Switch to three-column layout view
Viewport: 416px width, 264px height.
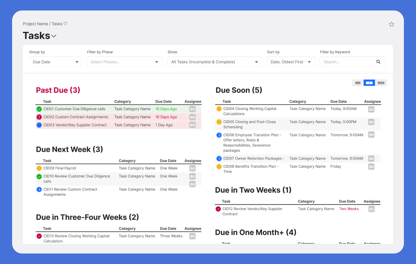(x=381, y=83)
